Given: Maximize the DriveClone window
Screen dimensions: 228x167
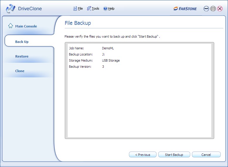Looking at the screenshot, I should tap(213, 9).
